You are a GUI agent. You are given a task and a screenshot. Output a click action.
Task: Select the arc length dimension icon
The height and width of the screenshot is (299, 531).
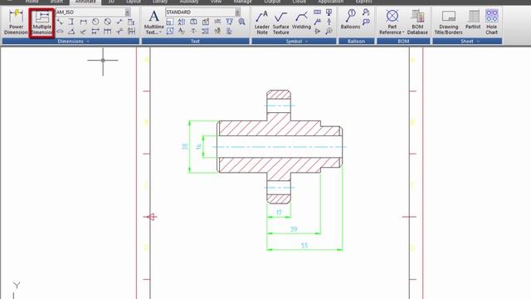[x=60, y=32]
